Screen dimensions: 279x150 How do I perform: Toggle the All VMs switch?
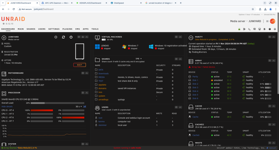point(104,40)
